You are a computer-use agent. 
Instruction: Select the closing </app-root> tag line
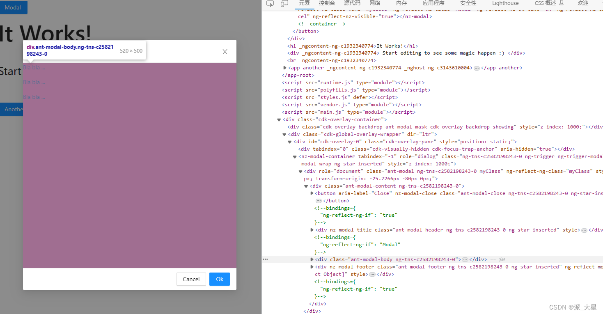(298, 75)
